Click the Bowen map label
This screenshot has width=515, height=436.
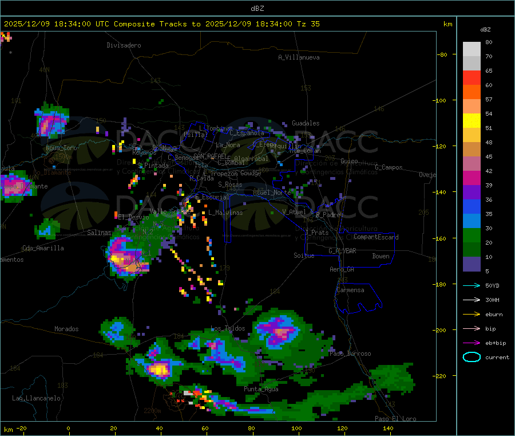point(381,256)
